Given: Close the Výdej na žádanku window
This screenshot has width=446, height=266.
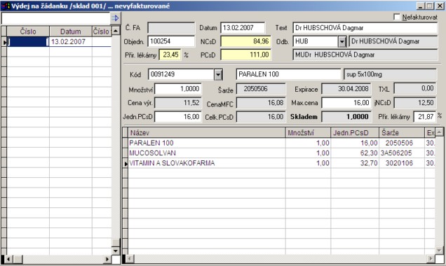Looking at the screenshot, I should click(439, 6).
